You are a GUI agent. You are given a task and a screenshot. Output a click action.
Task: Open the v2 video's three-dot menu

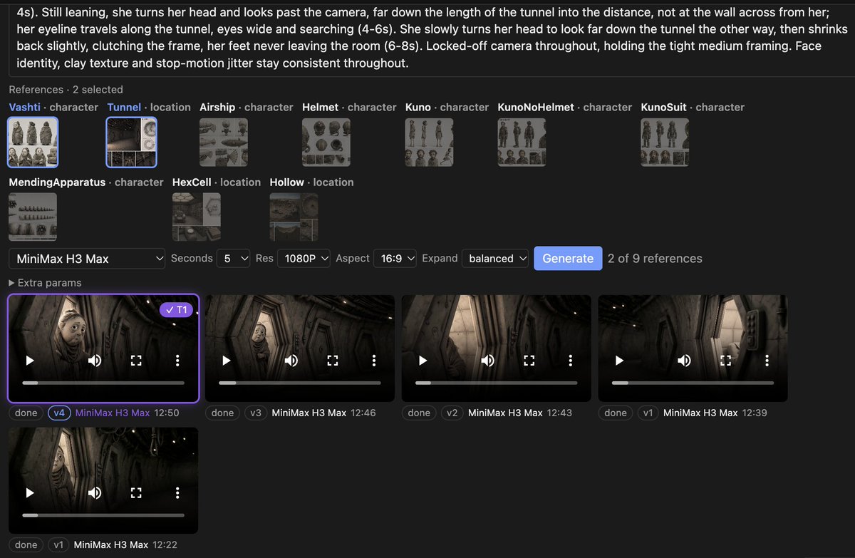[570, 361]
